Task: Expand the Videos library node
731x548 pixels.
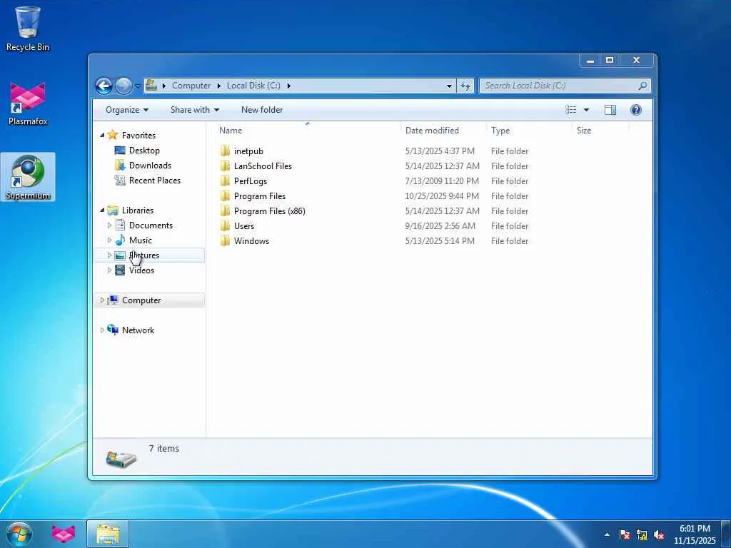Action: pyautogui.click(x=109, y=270)
